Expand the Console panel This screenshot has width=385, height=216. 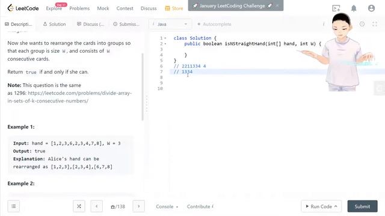(x=167, y=206)
